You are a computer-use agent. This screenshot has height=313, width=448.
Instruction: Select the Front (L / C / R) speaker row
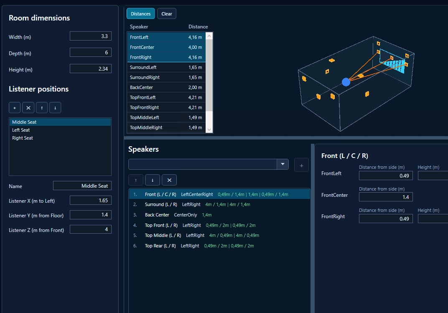coord(219,194)
